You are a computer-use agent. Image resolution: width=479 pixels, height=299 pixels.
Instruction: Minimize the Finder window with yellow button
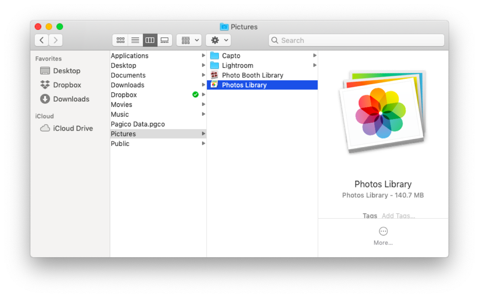tap(49, 27)
